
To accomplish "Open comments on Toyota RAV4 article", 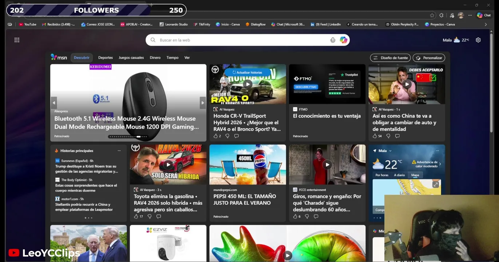I will (x=159, y=217).
